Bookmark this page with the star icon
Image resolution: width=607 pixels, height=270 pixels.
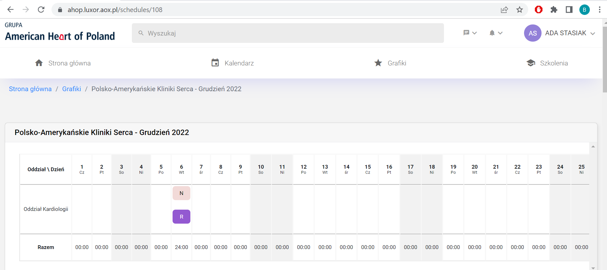pos(520,10)
